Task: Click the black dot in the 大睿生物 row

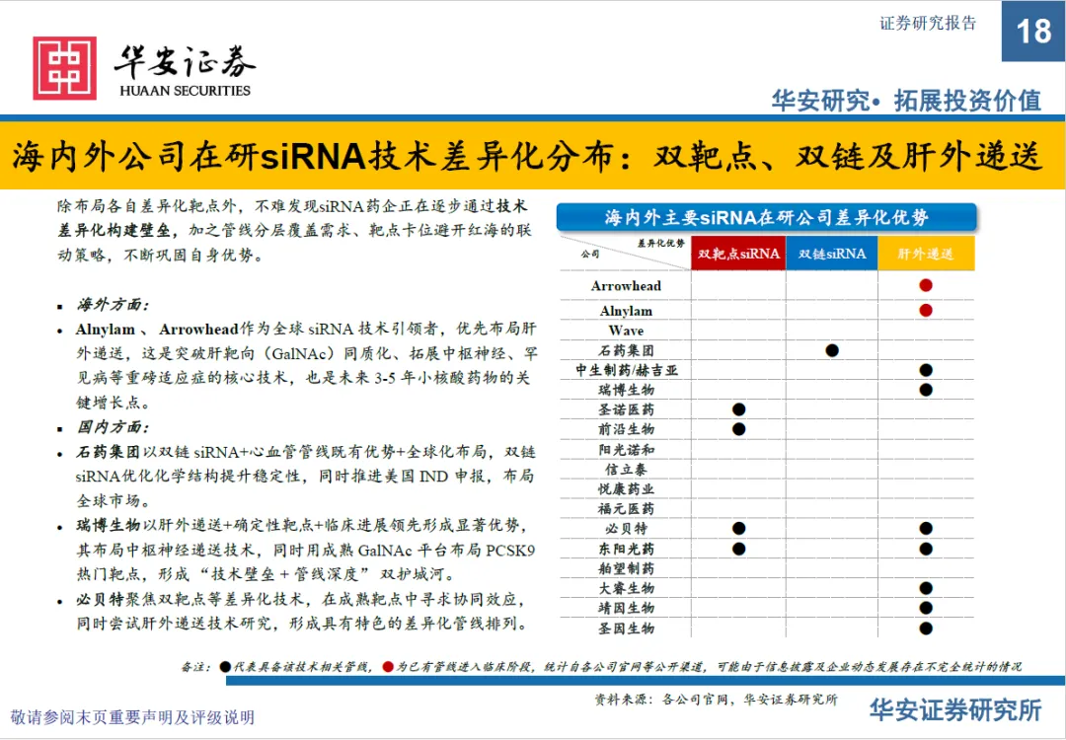Action: tap(925, 588)
